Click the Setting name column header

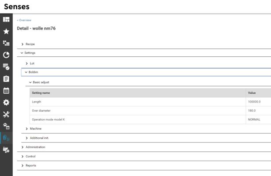click(x=41, y=93)
